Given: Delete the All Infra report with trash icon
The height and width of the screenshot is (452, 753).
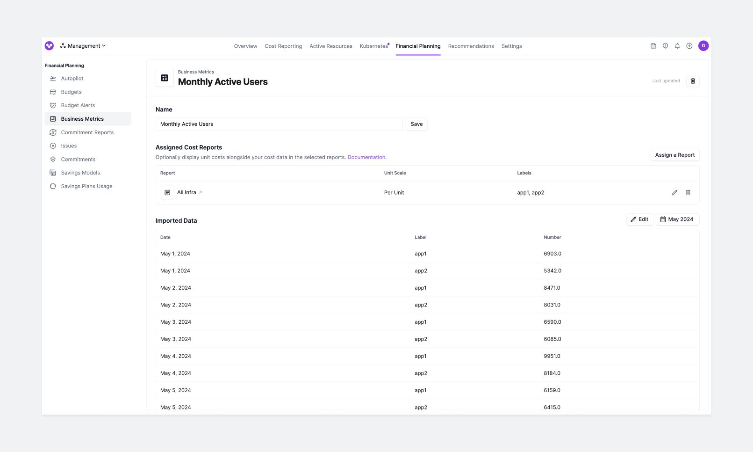Looking at the screenshot, I should (688, 192).
